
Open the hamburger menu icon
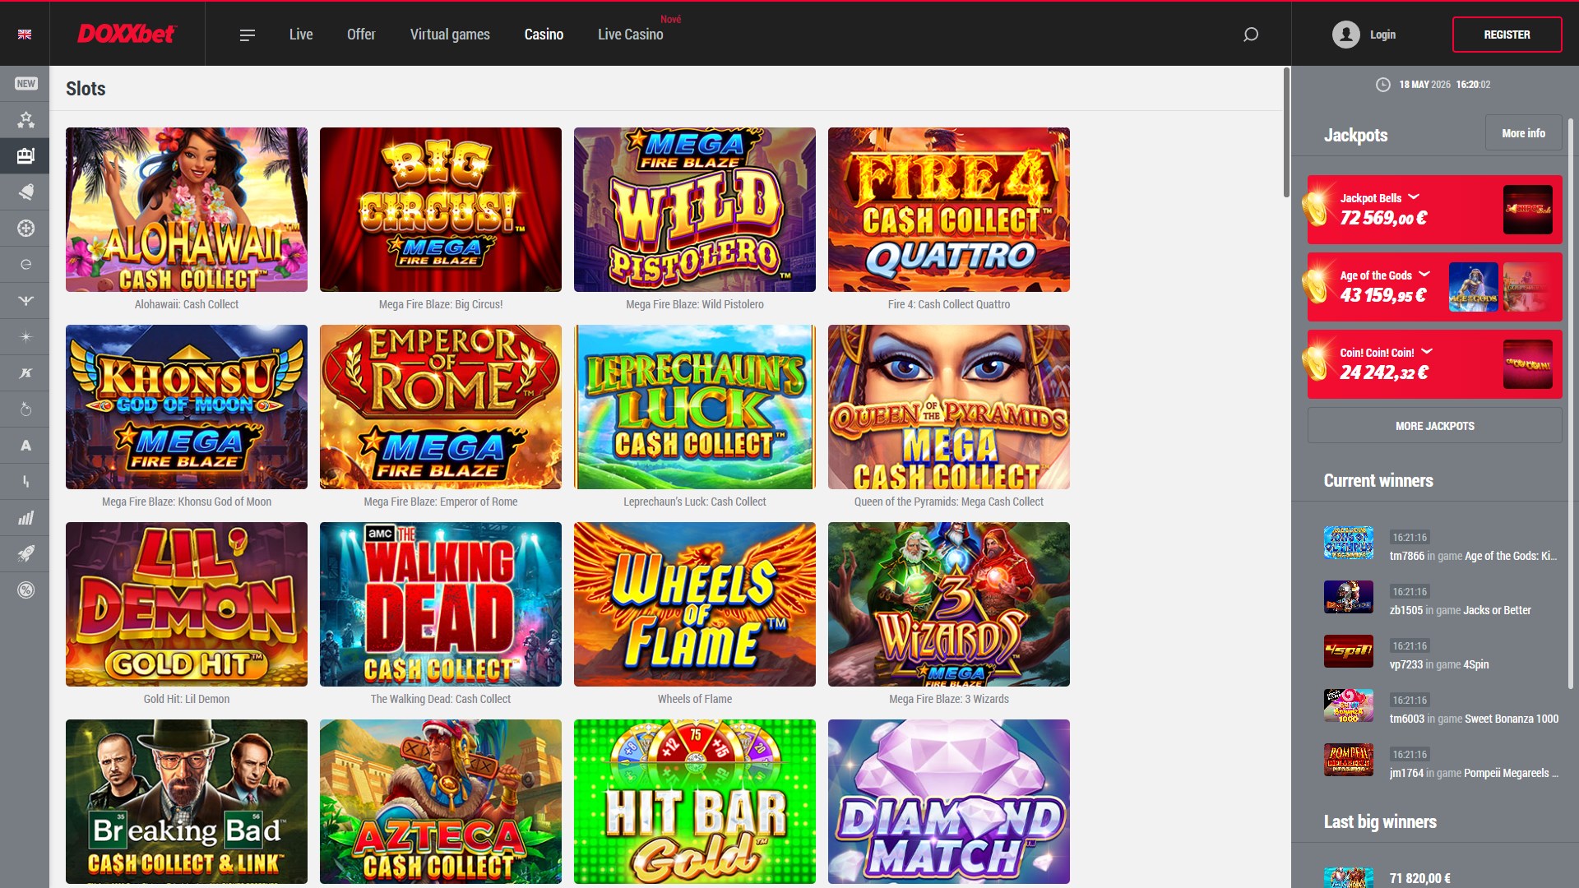pos(248,35)
